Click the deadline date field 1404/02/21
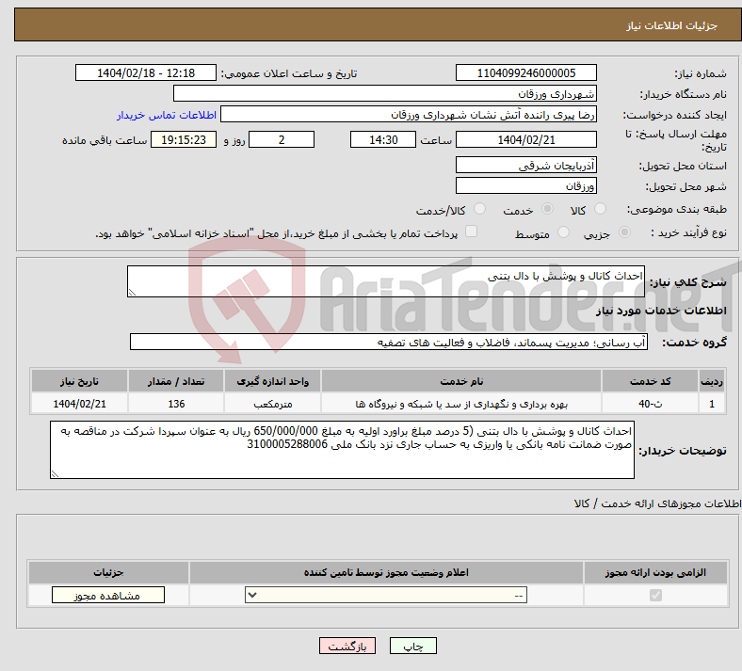 click(525, 139)
